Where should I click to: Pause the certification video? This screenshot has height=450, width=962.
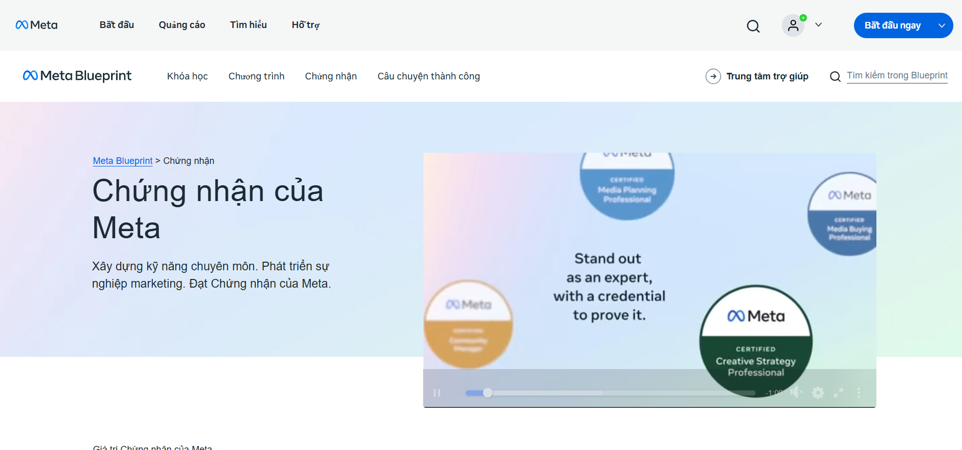tap(437, 392)
